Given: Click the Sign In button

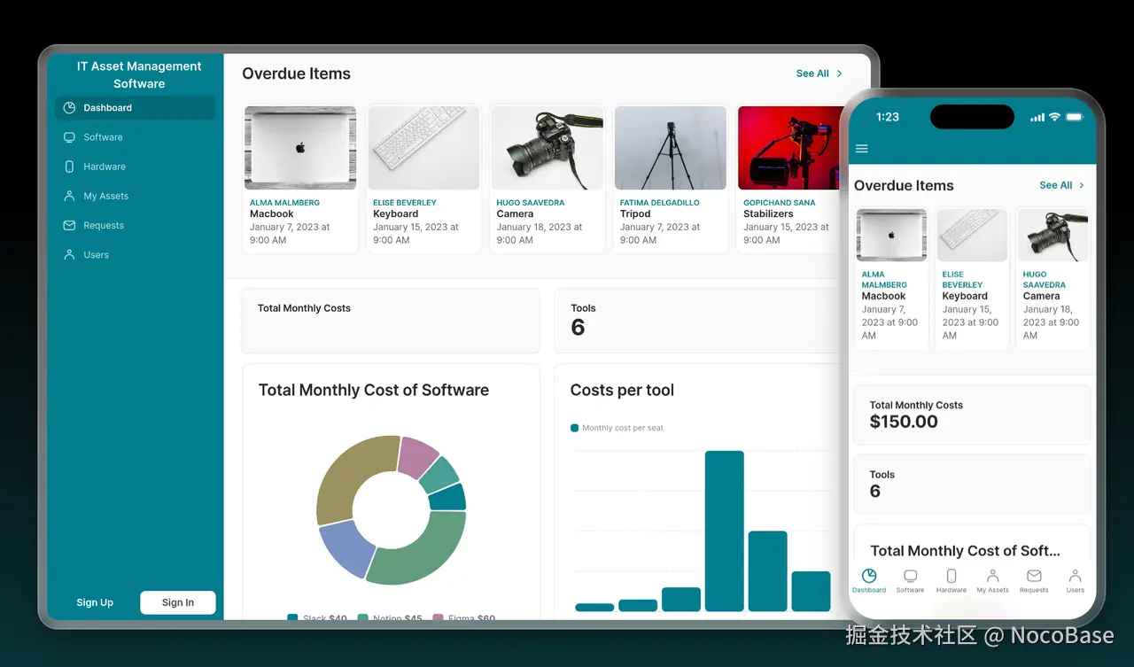Looking at the screenshot, I should (x=177, y=602).
